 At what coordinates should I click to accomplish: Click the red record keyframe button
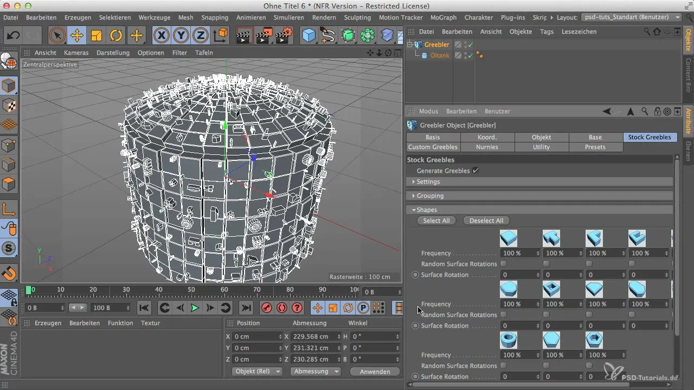(266, 308)
